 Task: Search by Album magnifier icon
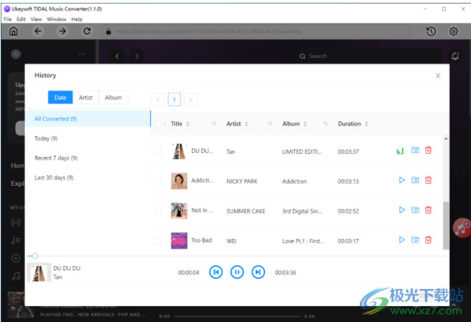(326, 124)
